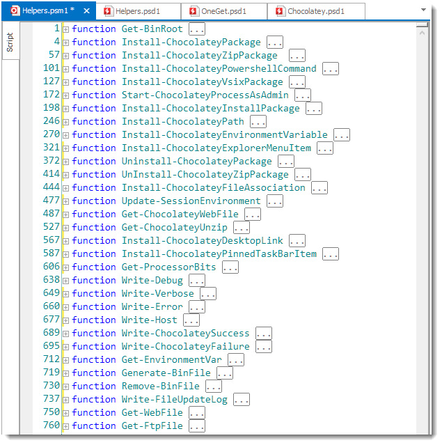Expand the Install-ChocolateyDesktopLink function fold

(66, 241)
